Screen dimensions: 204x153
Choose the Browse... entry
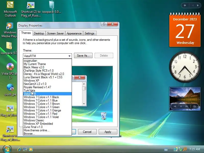[47, 134]
